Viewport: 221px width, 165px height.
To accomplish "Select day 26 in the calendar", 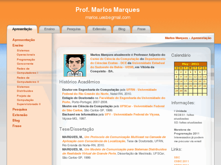I will (195, 86).
